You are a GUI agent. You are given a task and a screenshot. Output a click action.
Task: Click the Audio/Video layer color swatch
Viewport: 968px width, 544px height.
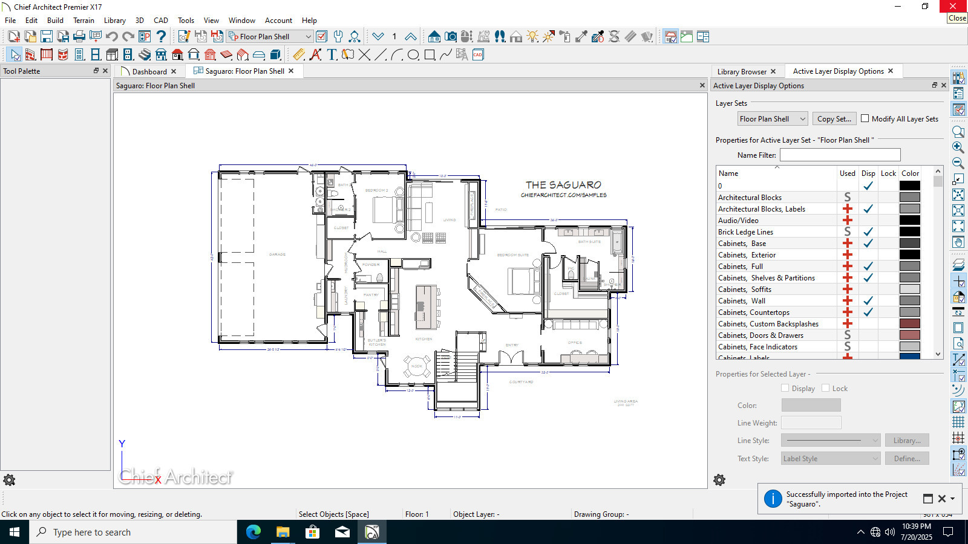click(909, 221)
